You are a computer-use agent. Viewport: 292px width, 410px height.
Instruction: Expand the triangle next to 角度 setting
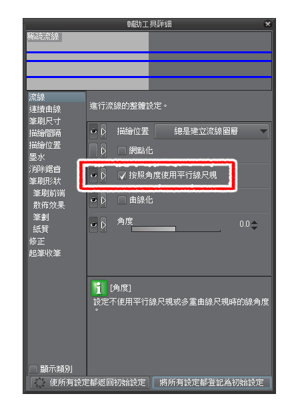[x=103, y=225]
